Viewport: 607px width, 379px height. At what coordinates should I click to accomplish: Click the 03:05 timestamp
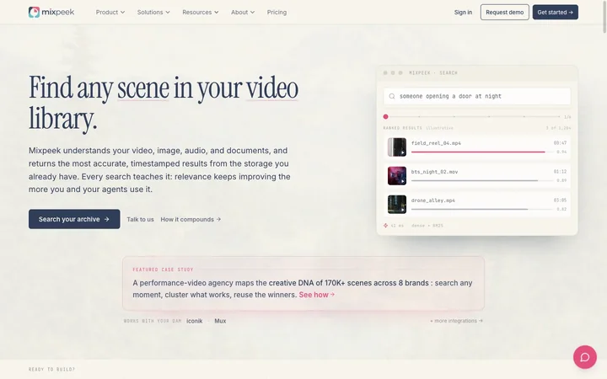pyautogui.click(x=560, y=200)
